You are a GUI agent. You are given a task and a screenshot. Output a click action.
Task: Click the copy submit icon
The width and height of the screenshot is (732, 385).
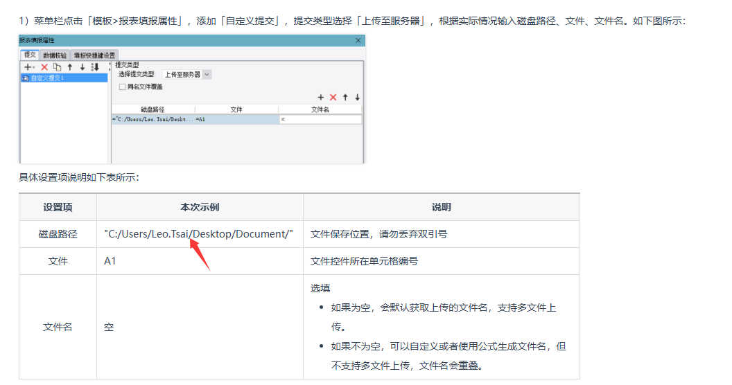(57, 67)
